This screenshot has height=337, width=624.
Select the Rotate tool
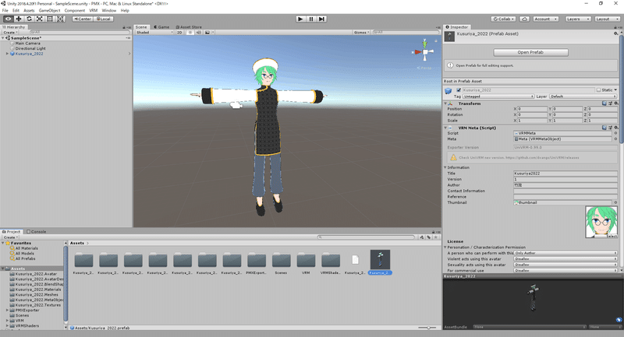29,19
